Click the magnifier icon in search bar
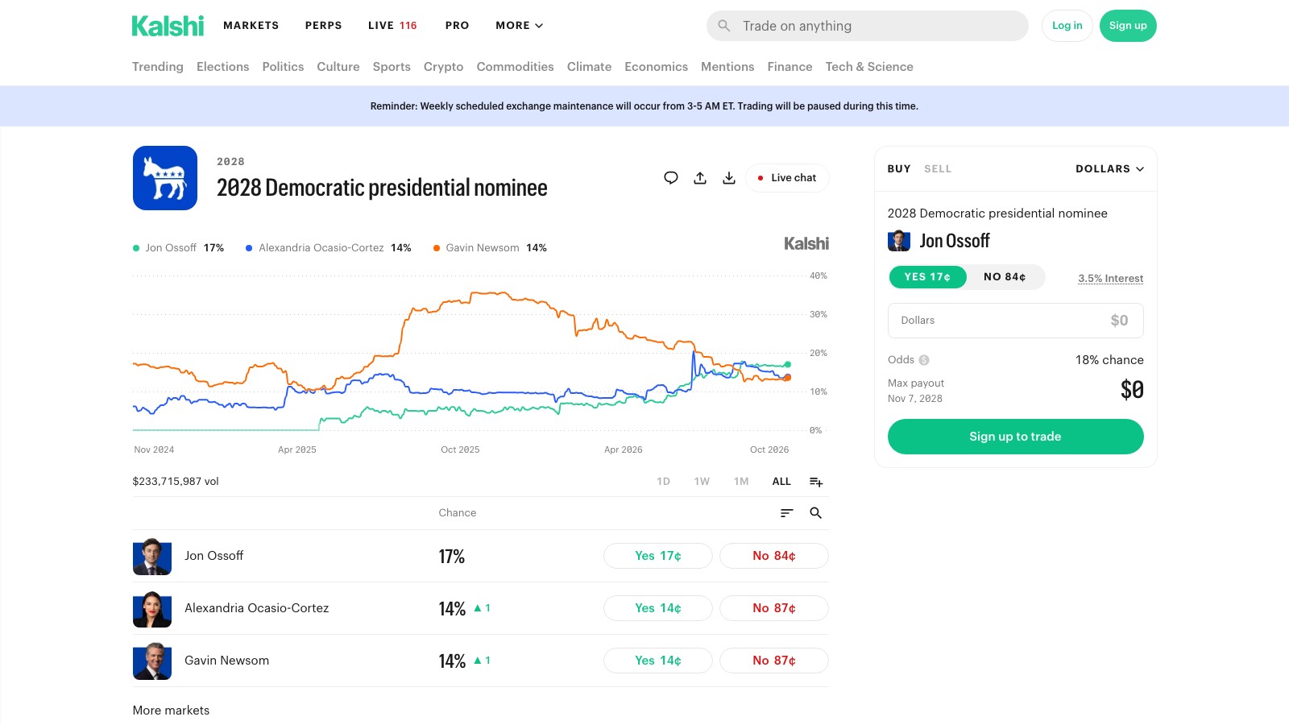 (x=724, y=26)
